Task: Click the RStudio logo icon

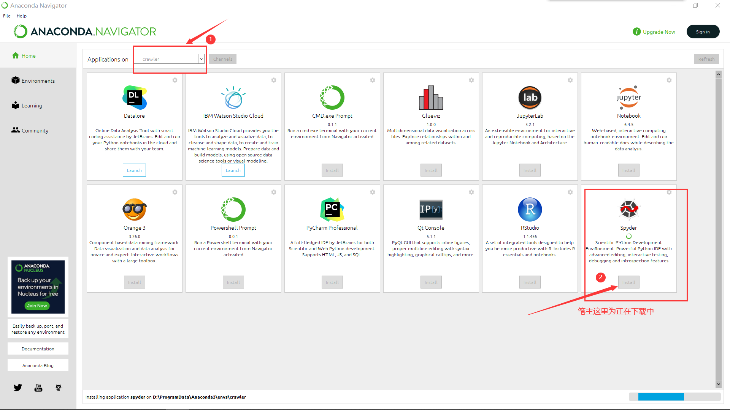Action: pyautogui.click(x=530, y=209)
